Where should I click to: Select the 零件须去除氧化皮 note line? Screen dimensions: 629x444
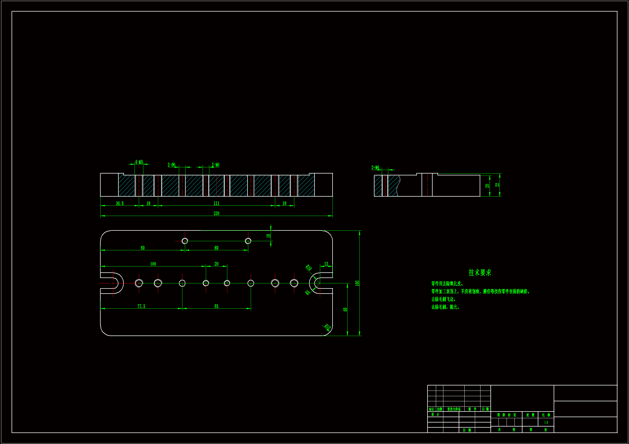[447, 284]
